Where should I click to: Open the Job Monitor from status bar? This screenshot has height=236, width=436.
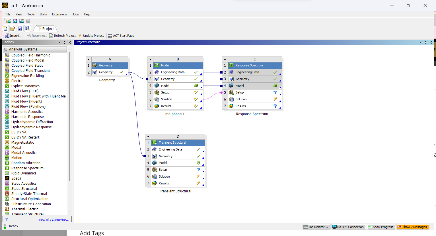click(316, 227)
